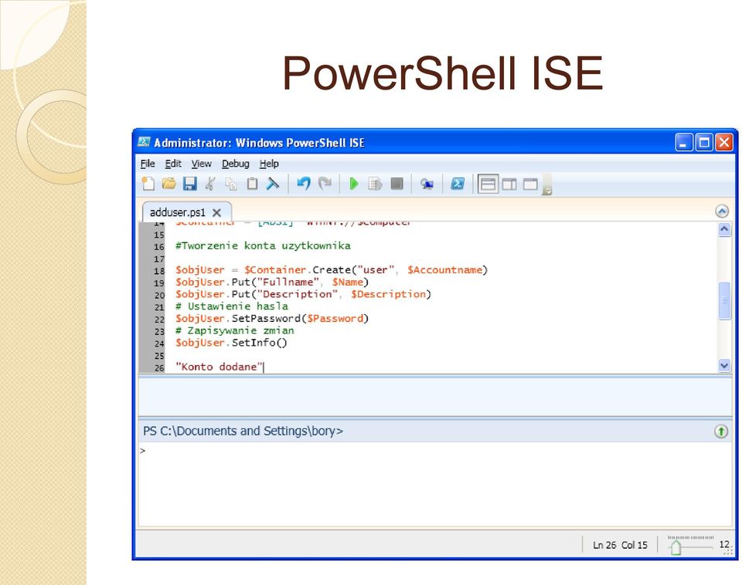This screenshot has width=742, height=585.
Task: Click the $Name variable on line 19
Action: 347,282
